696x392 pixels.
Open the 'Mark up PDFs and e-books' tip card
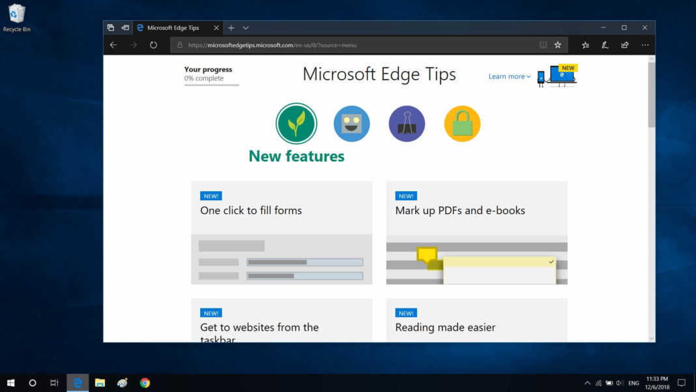pos(476,233)
